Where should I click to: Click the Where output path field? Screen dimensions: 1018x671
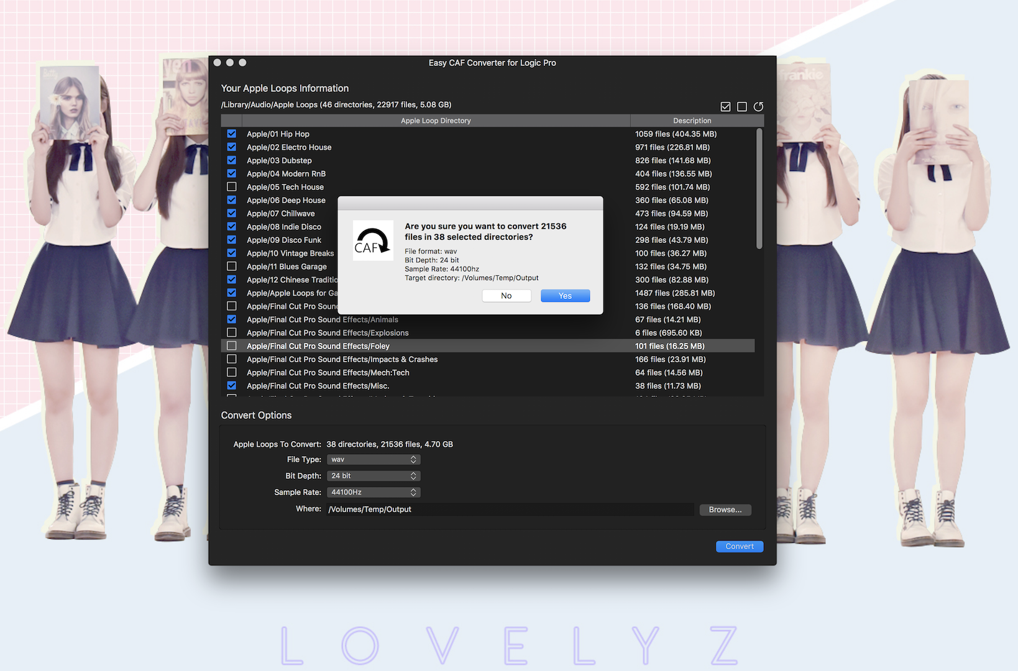click(510, 509)
